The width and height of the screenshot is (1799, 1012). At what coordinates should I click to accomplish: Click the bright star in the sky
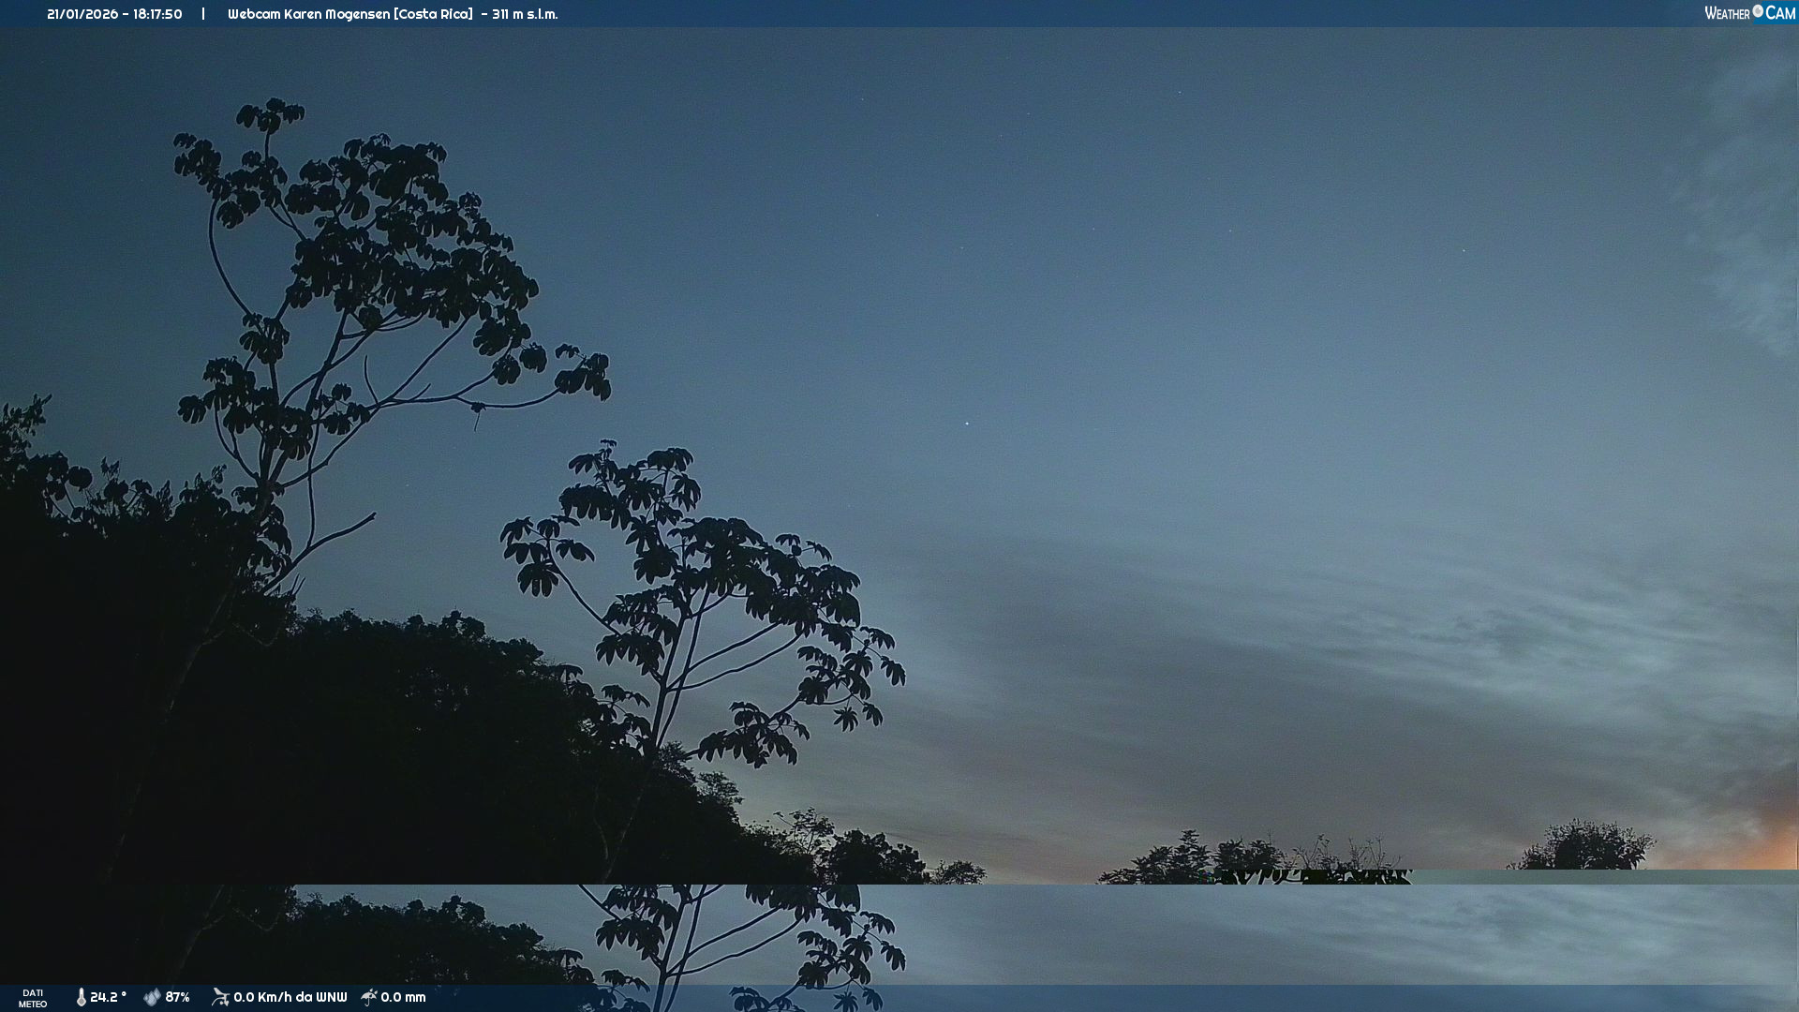(968, 424)
